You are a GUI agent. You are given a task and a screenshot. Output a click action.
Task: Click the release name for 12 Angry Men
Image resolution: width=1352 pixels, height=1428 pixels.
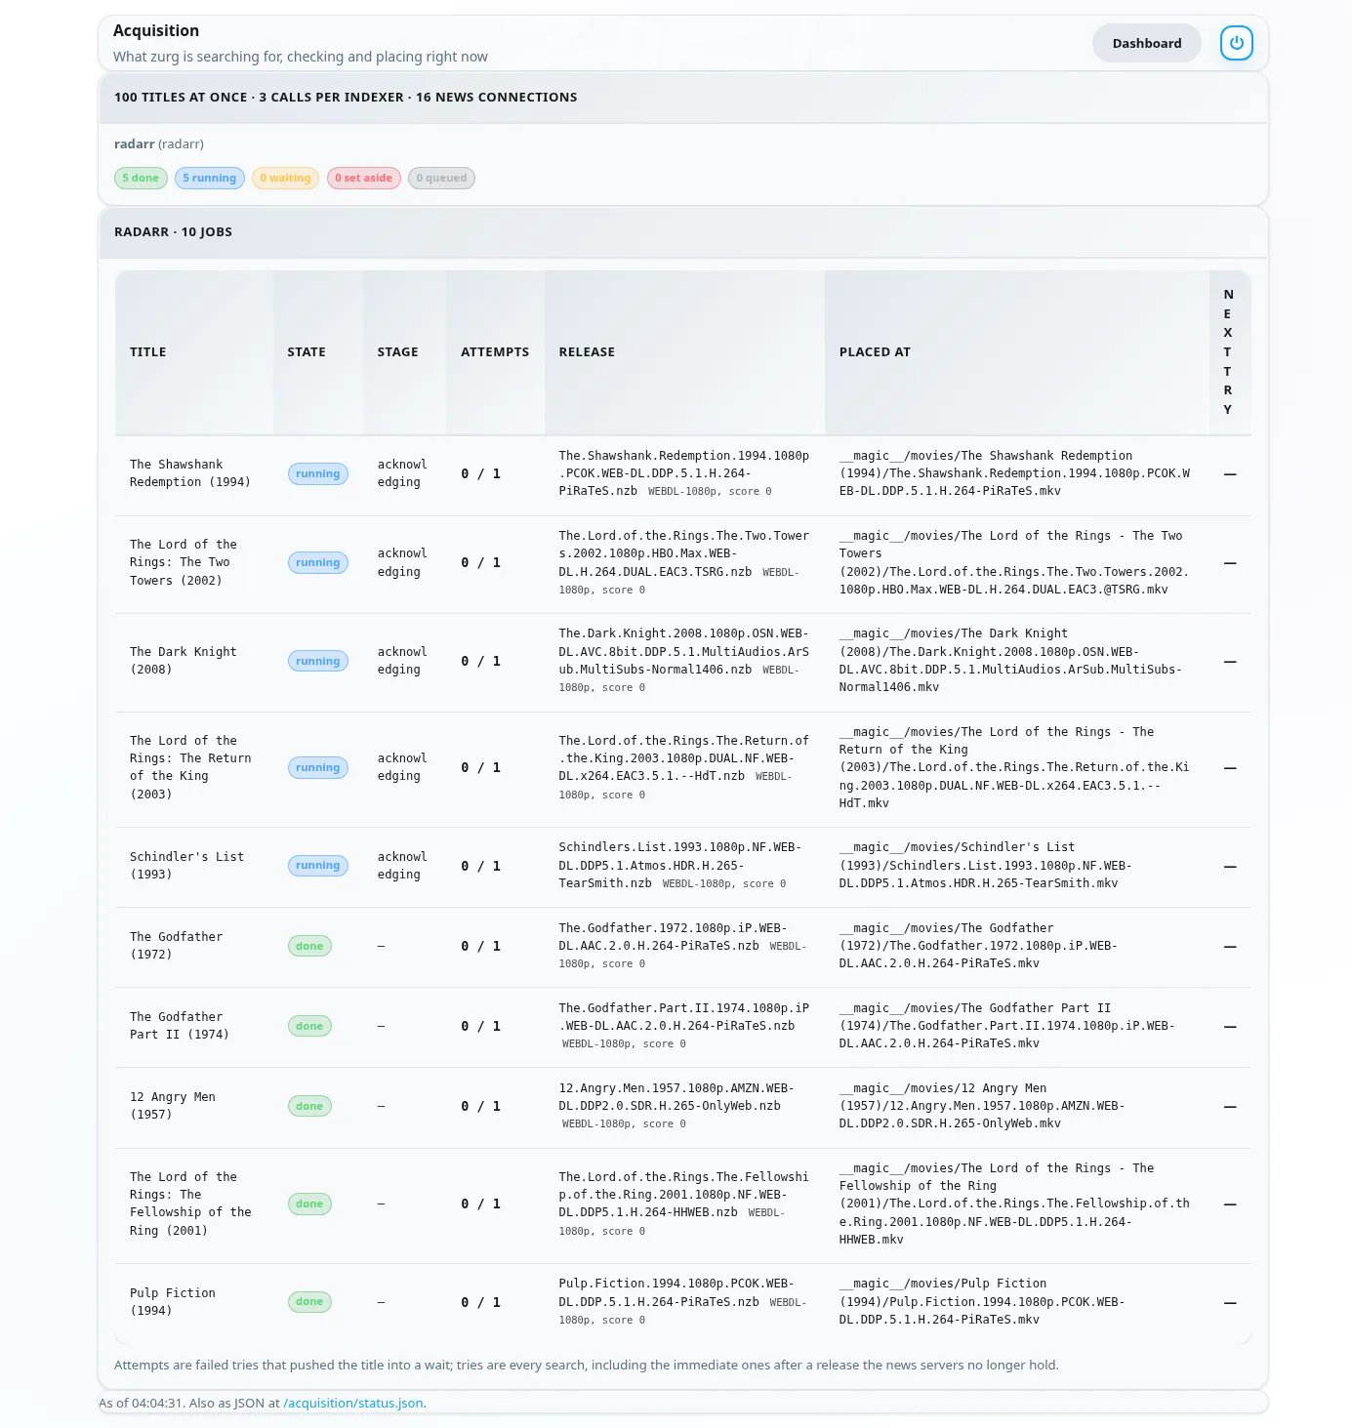(676, 1097)
